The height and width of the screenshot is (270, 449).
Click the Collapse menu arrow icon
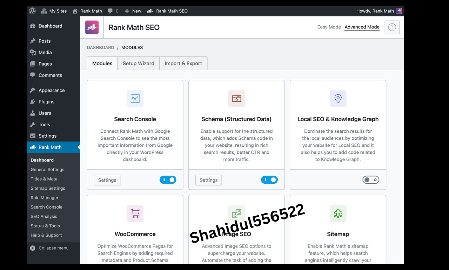pos(33,248)
